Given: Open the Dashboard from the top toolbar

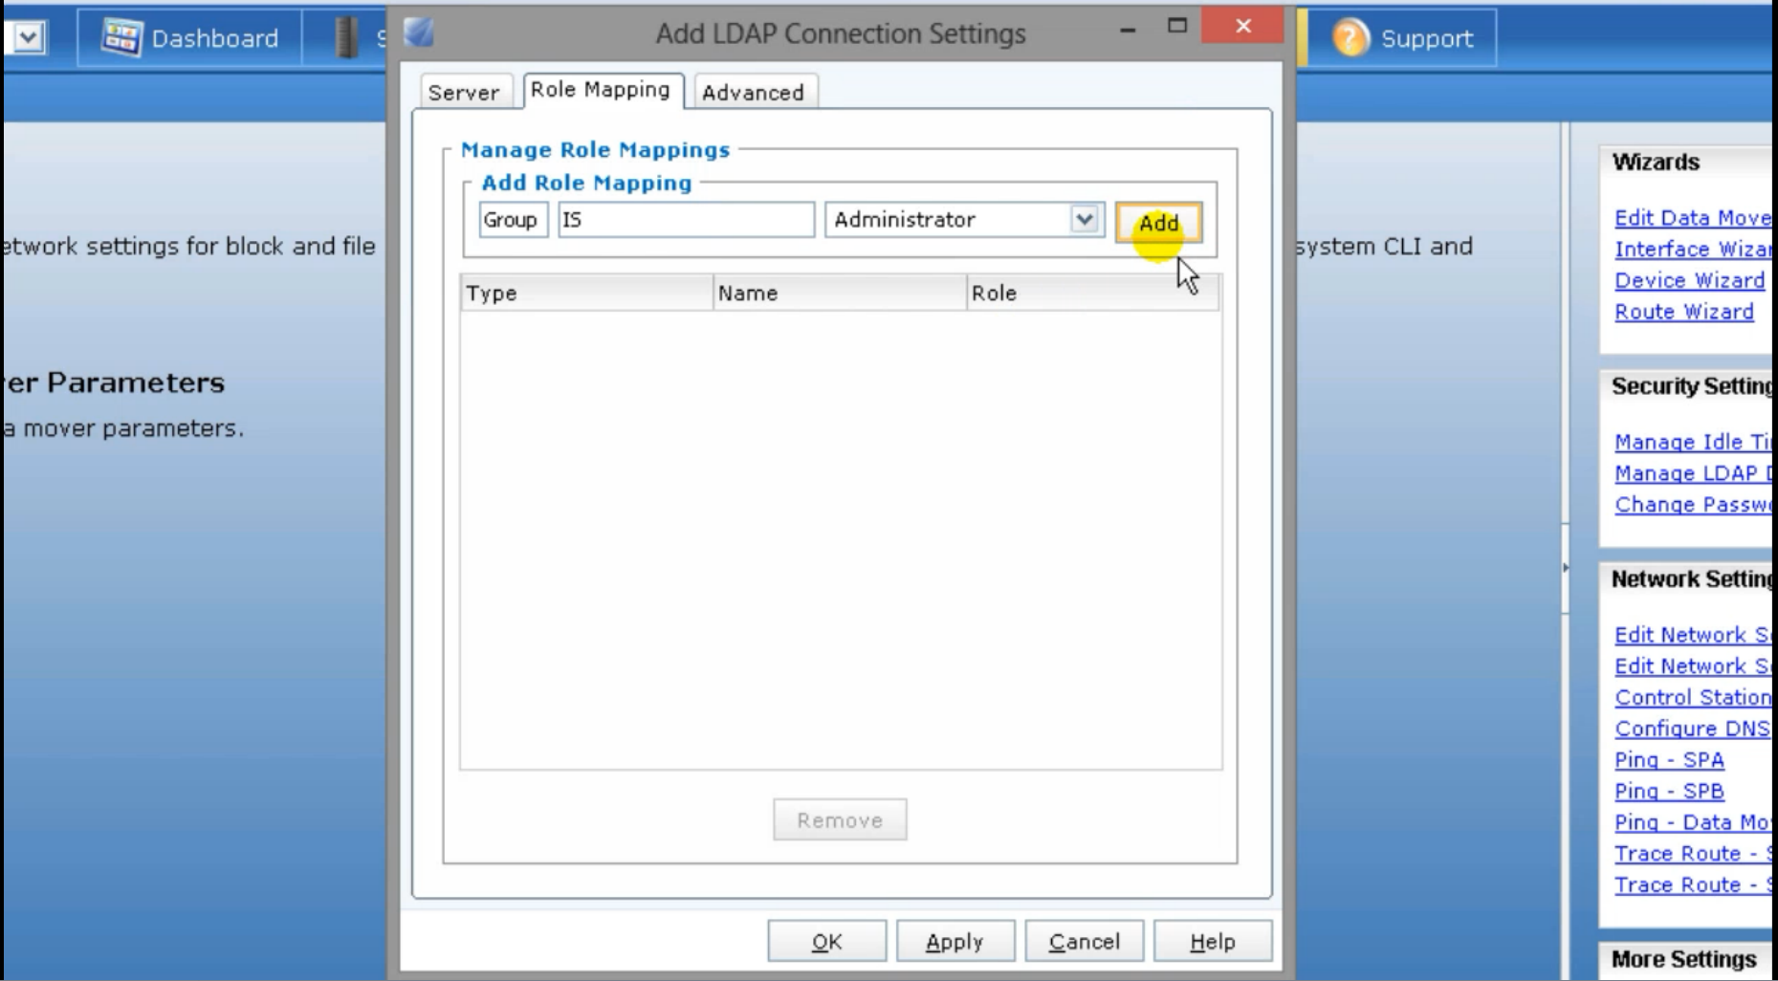Looking at the screenshot, I should click(x=187, y=38).
